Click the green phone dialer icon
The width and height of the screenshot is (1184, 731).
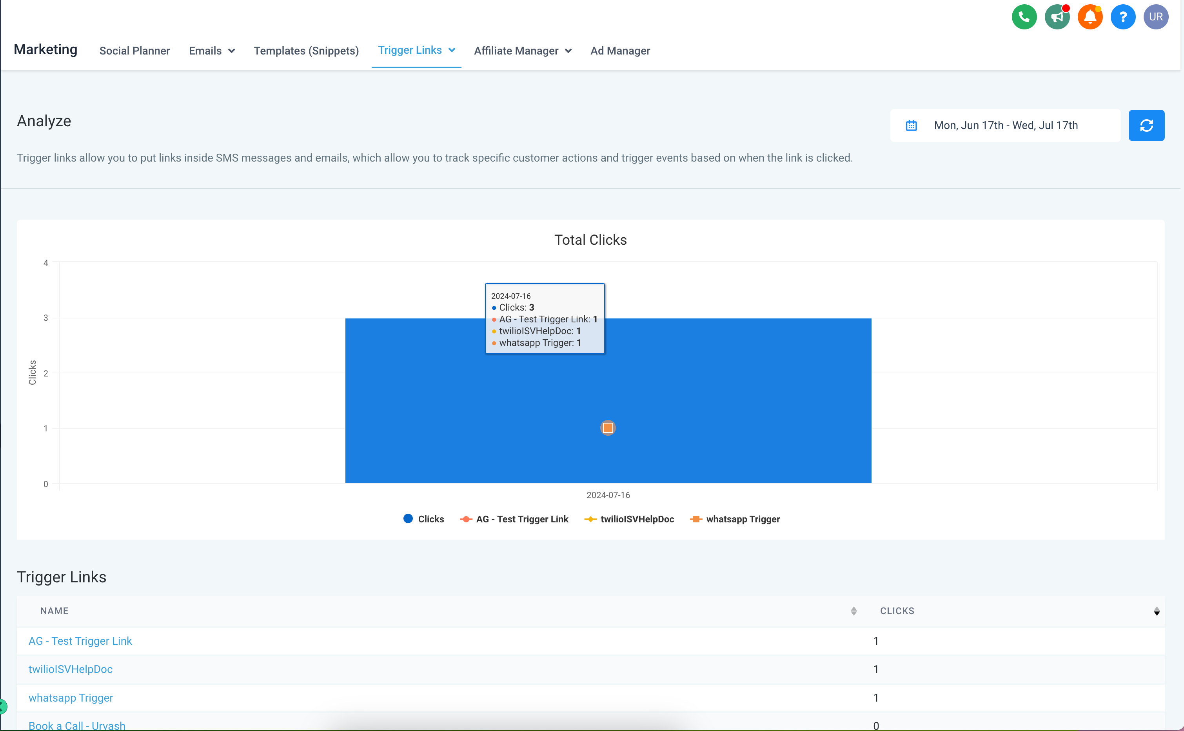(1024, 17)
